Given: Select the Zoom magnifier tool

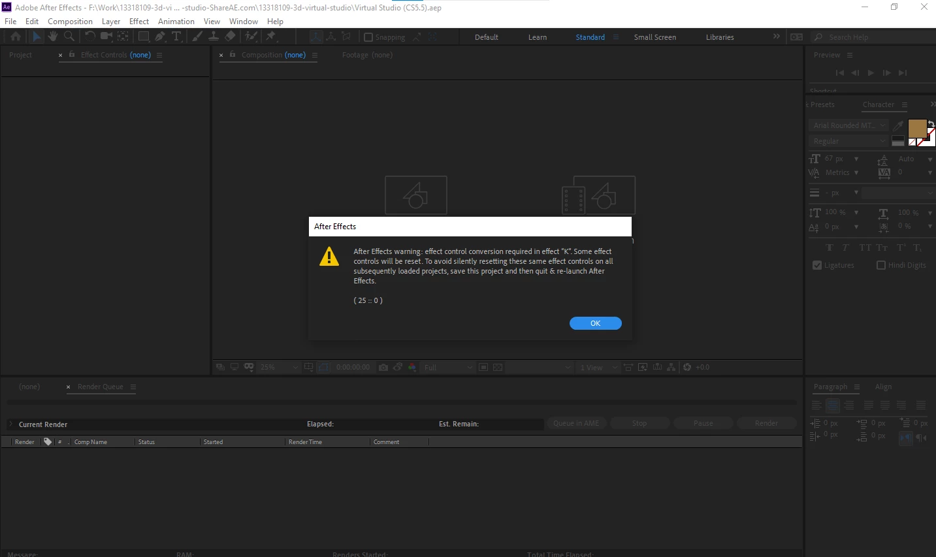Looking at the screenshot, I should [69, 37].
